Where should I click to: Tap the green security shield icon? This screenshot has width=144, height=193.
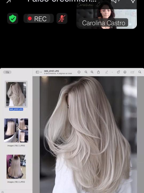tap(13, 18)
